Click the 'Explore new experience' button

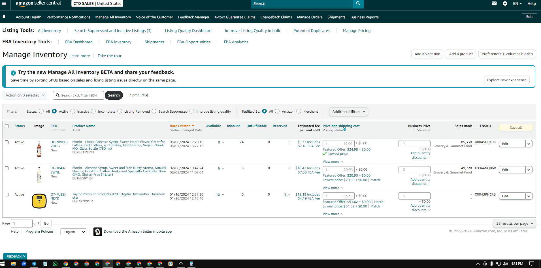pos(507,80)
